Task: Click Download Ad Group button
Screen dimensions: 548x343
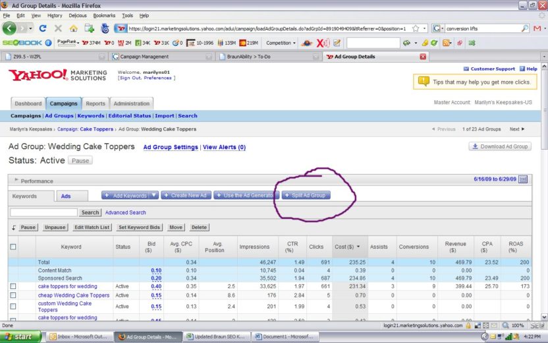Action: click(x=500, y=146)
